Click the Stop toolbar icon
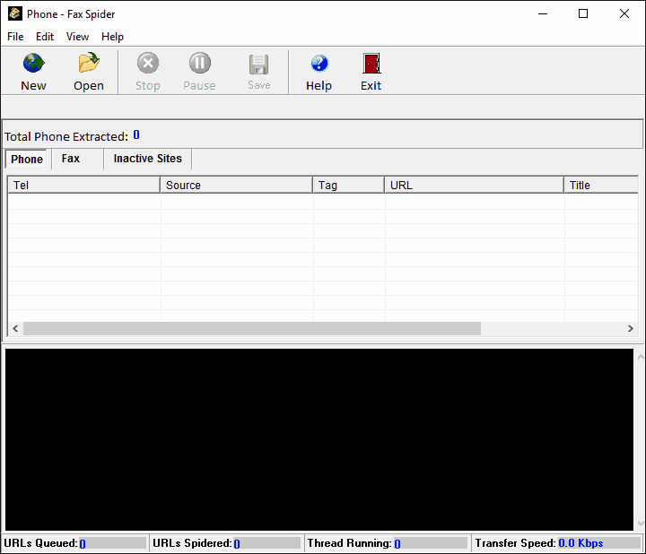The image size is (646, 554). [148, 63]
